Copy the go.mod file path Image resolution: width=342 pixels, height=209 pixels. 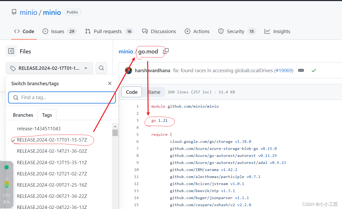point(166,51)
